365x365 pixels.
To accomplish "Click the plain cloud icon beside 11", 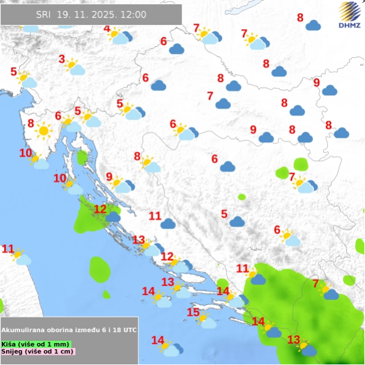I will [168, 223].
